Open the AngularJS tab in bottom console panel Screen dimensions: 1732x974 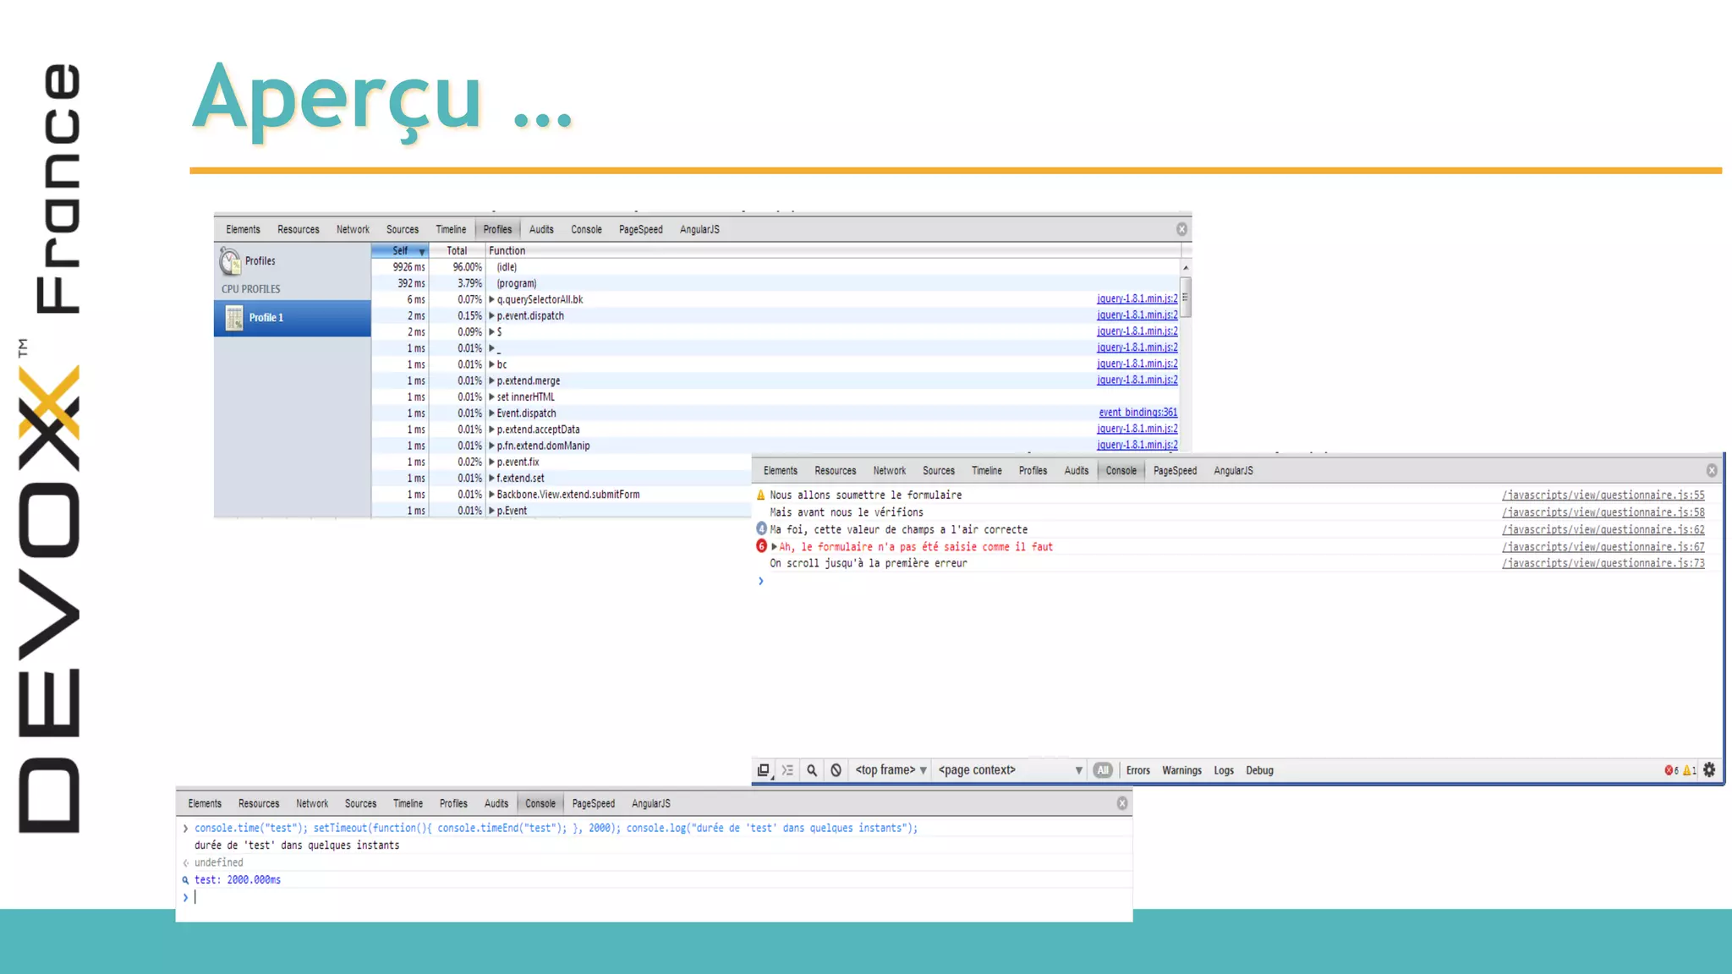[650, 803]
